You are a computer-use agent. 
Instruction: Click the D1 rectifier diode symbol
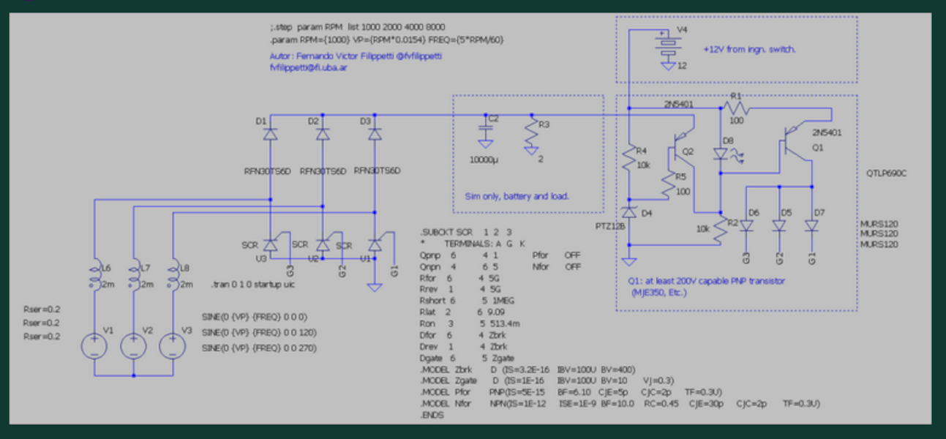(270, 135)
